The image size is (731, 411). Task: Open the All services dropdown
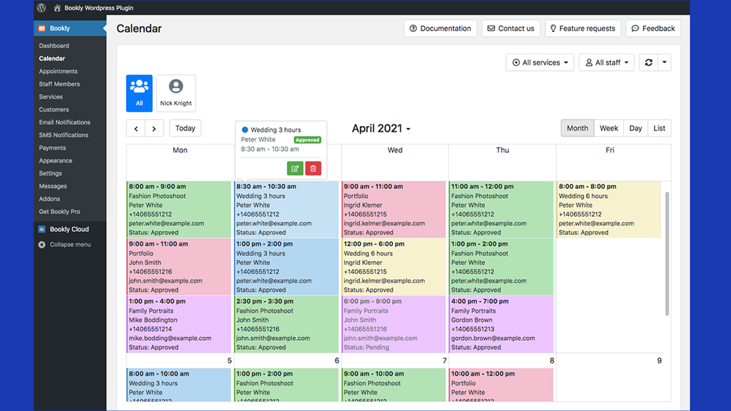pyautogui.click(x=540, y=62)
